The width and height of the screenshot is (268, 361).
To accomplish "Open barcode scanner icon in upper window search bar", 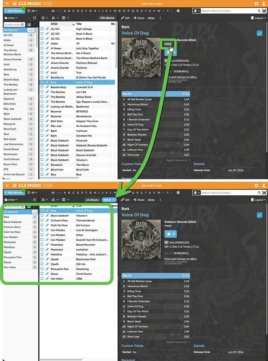I will click(264, 11).
